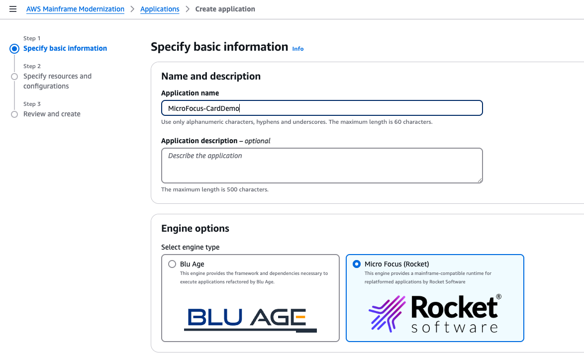Click the Application description text area
Image resolution: width=584 pixels, height=353 pixels.
(322, 165)
